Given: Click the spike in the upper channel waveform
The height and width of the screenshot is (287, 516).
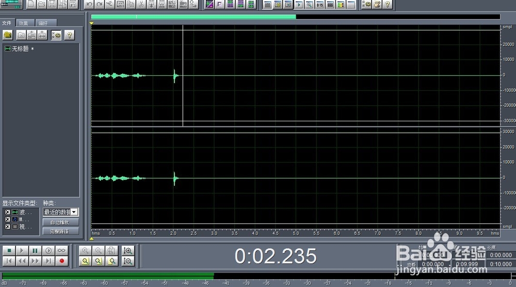Looking at the screenshot, I should 174,76.
